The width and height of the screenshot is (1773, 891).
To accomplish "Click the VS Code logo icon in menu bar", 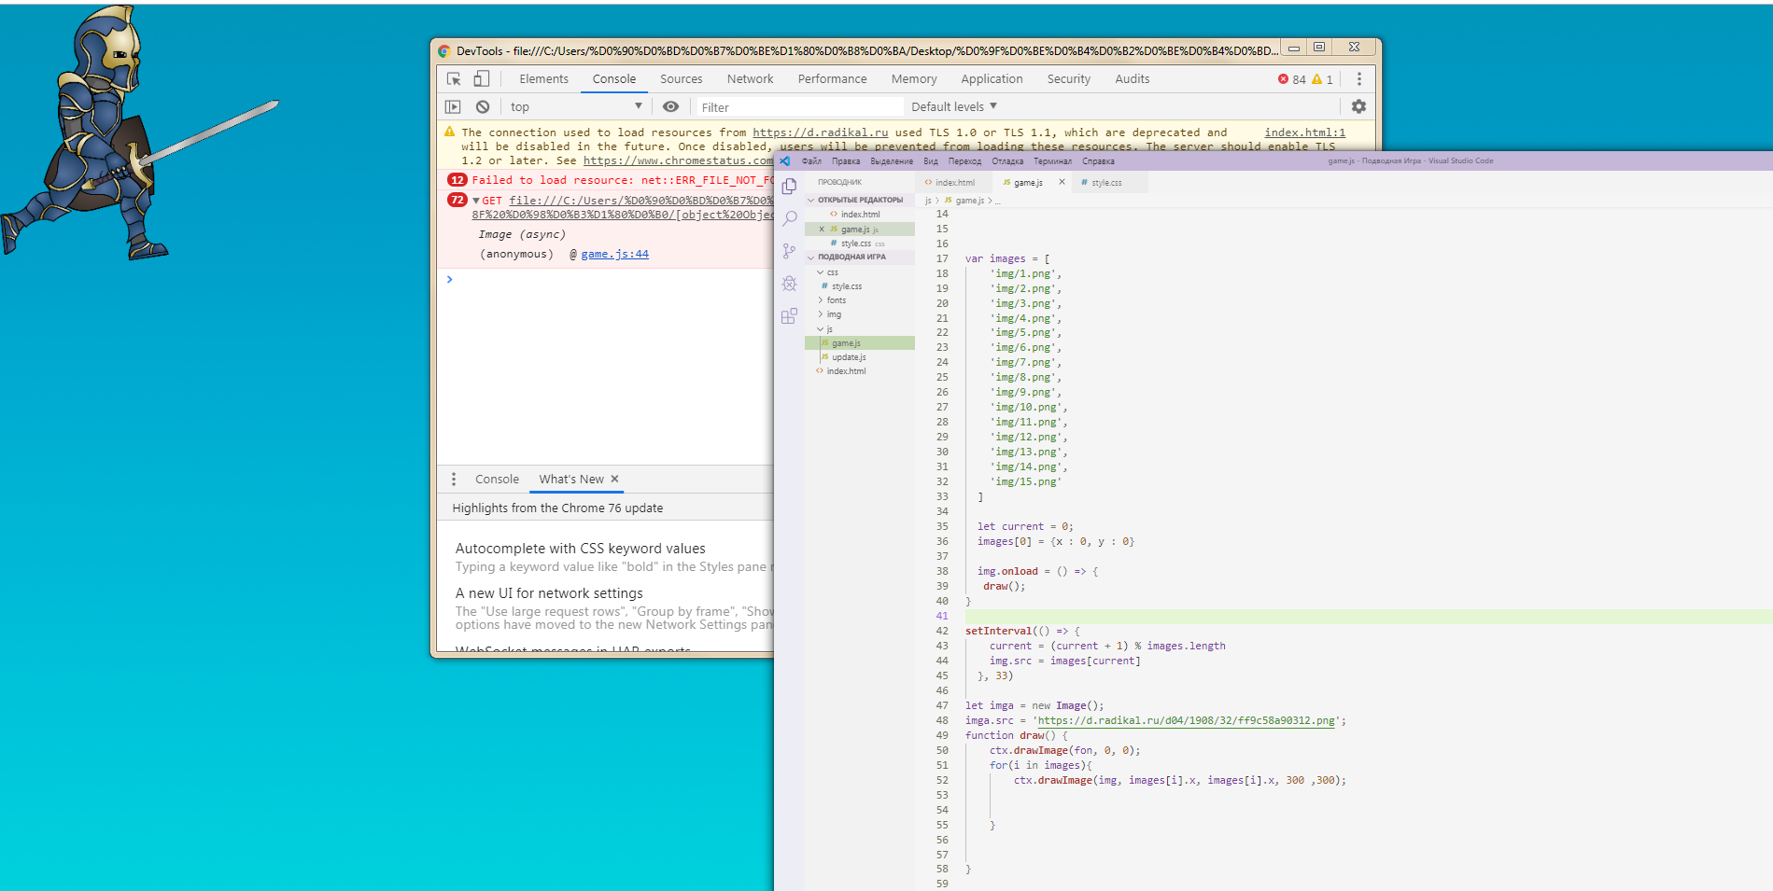I will click(785, 161).
